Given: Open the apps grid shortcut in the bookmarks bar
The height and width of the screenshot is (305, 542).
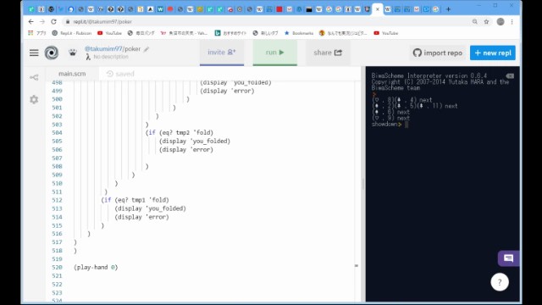Looking at the screenshot, I should click(37, 33).
